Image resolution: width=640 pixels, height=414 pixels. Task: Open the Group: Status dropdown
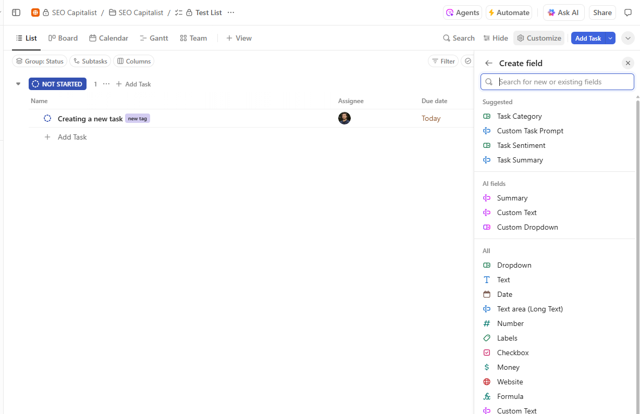(39, 61)
